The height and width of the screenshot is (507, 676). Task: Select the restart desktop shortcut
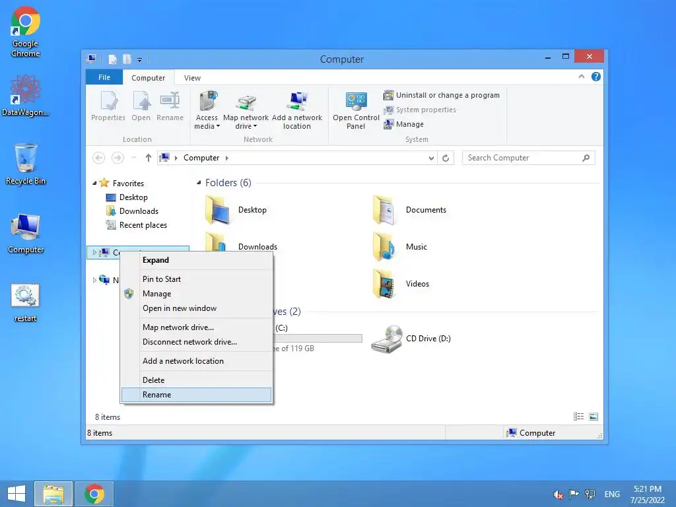click(26, 302)
